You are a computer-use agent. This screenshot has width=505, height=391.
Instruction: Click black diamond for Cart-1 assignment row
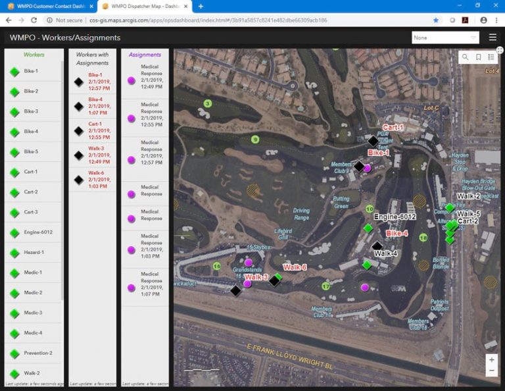pyautogui.click(x=79, y=131)
